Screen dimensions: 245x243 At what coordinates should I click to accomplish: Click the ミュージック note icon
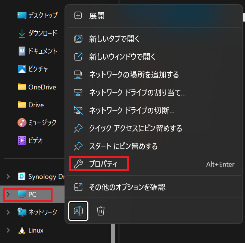pos(22,123)
